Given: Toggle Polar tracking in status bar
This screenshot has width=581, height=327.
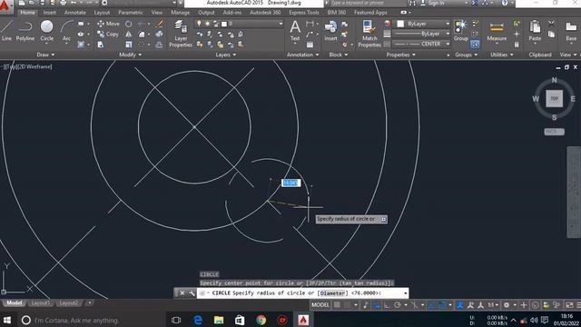Looking at the screenshot, I should pyautogui.click(x=398, y=305).
